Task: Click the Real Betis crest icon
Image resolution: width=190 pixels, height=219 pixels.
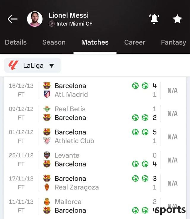Action: coord(47,109)
